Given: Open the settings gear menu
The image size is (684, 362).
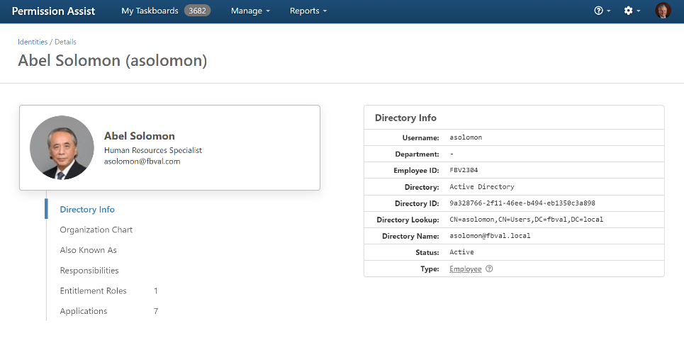Looking at the screenshot, I should point(631,11).
